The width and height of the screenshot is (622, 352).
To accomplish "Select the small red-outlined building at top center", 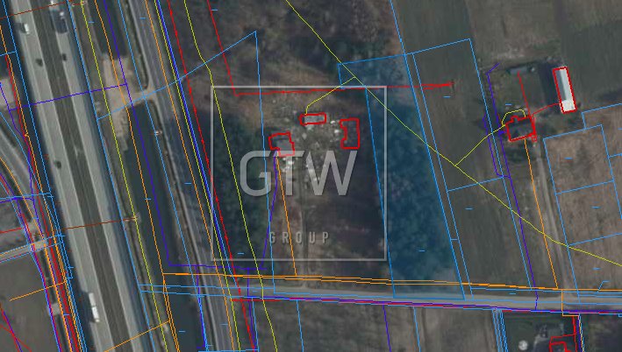I will pyautogui.click(x=313, y=119).
